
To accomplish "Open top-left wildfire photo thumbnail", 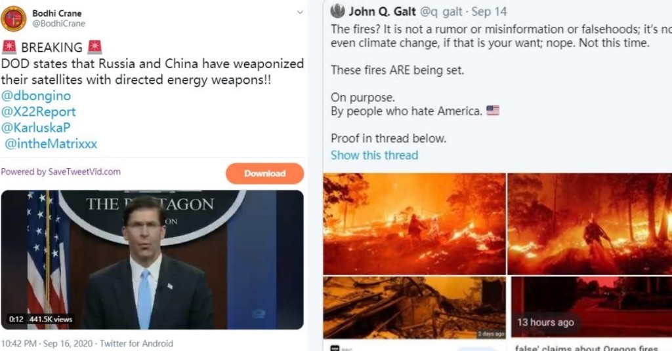I will click(x=415, y=223).
